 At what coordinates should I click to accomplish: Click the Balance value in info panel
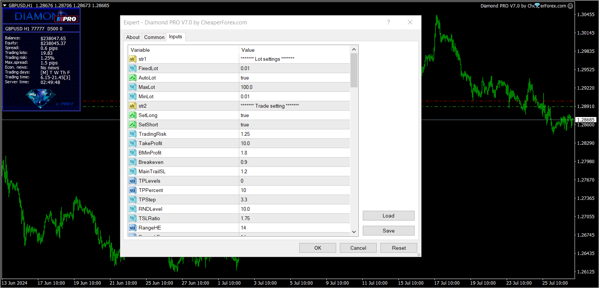tap(53, 38)
